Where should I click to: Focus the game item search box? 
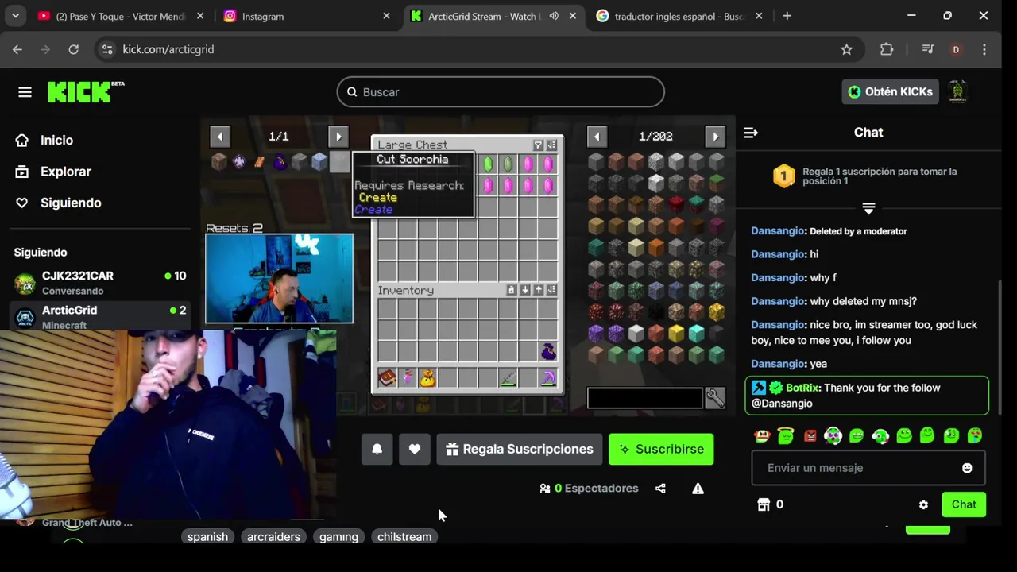(x=644, y=398)
